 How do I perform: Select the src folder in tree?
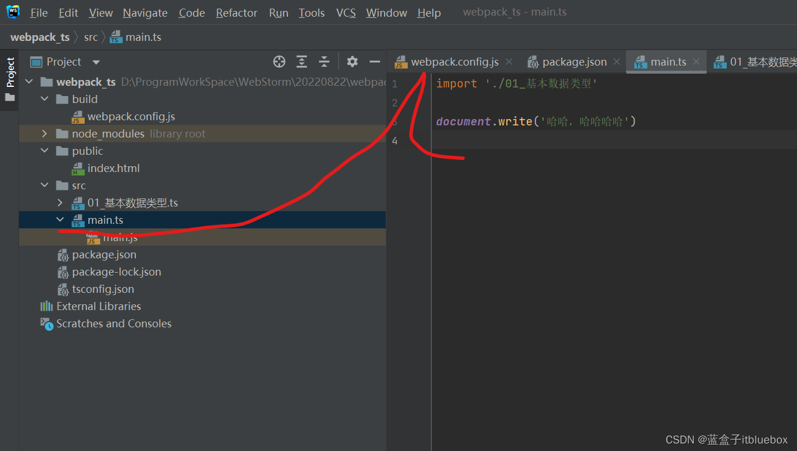click(202, 185)
